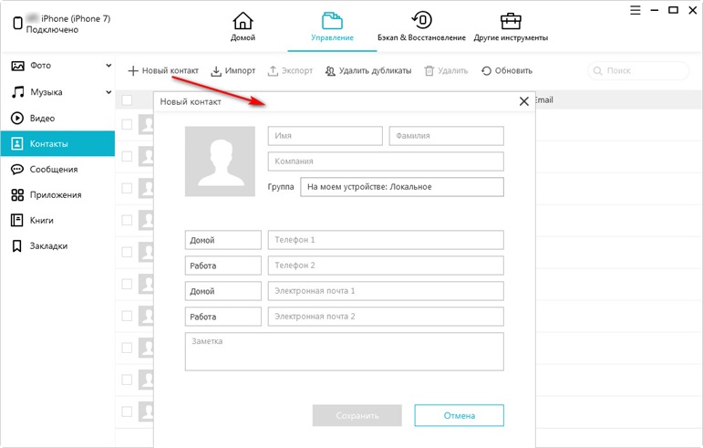Focus the Имя input field

[325, 136]
